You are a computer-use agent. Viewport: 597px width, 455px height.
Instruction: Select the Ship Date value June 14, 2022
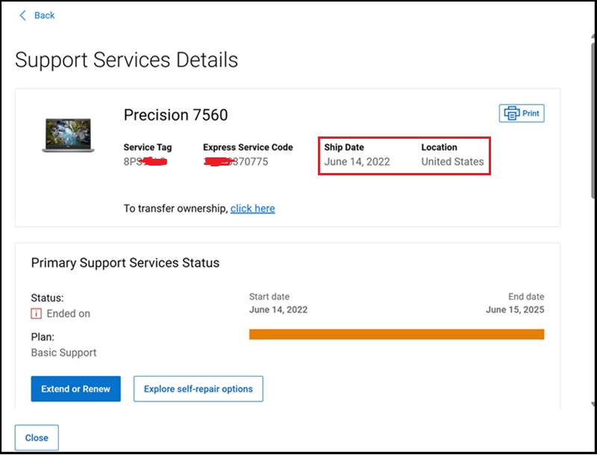357,162
